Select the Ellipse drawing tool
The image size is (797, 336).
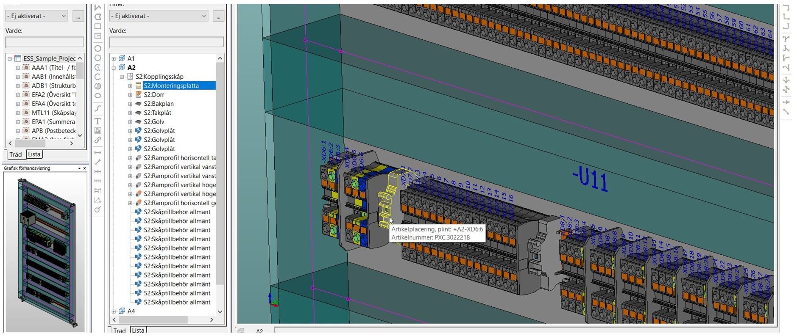[98, 96]
